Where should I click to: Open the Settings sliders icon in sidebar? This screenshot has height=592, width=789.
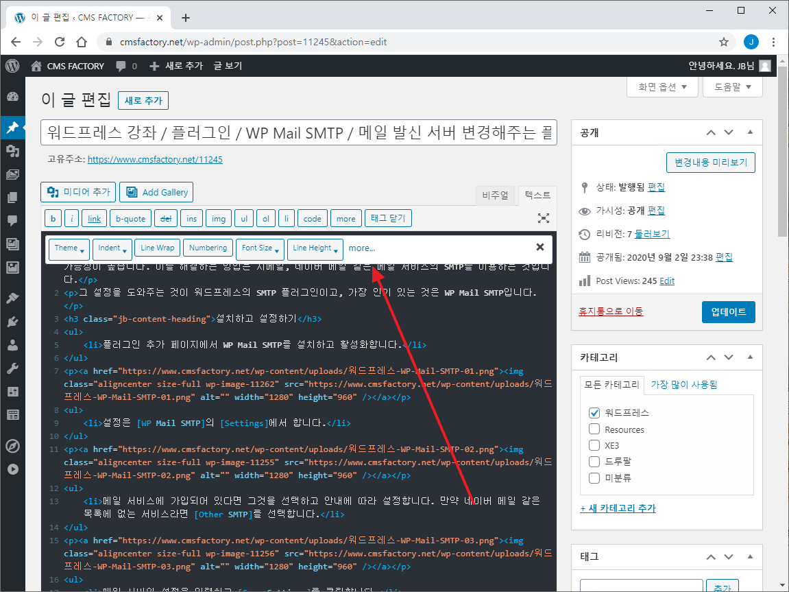[12, 392]
